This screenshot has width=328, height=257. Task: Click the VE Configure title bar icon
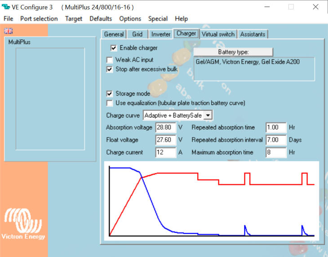(x=6, y=8)
